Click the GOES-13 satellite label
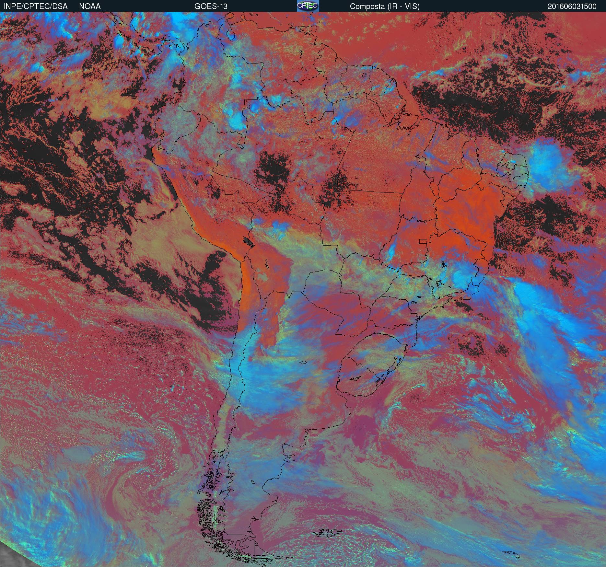The width and height of the screenshot is (606, 567). click(211, 6)
